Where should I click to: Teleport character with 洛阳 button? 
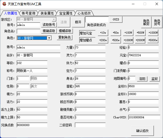142,79
